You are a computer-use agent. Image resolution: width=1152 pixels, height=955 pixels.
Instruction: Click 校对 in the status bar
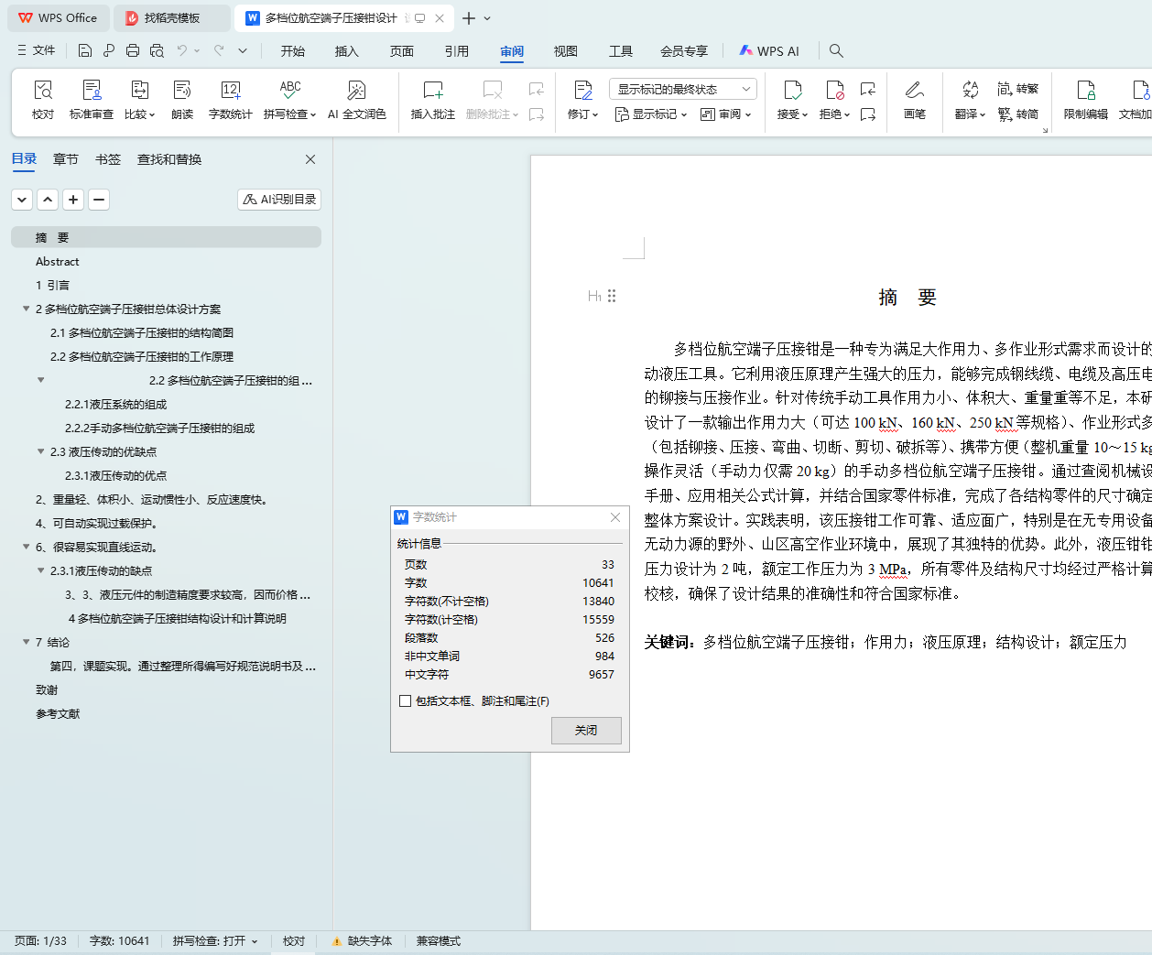tap(294, 941)
